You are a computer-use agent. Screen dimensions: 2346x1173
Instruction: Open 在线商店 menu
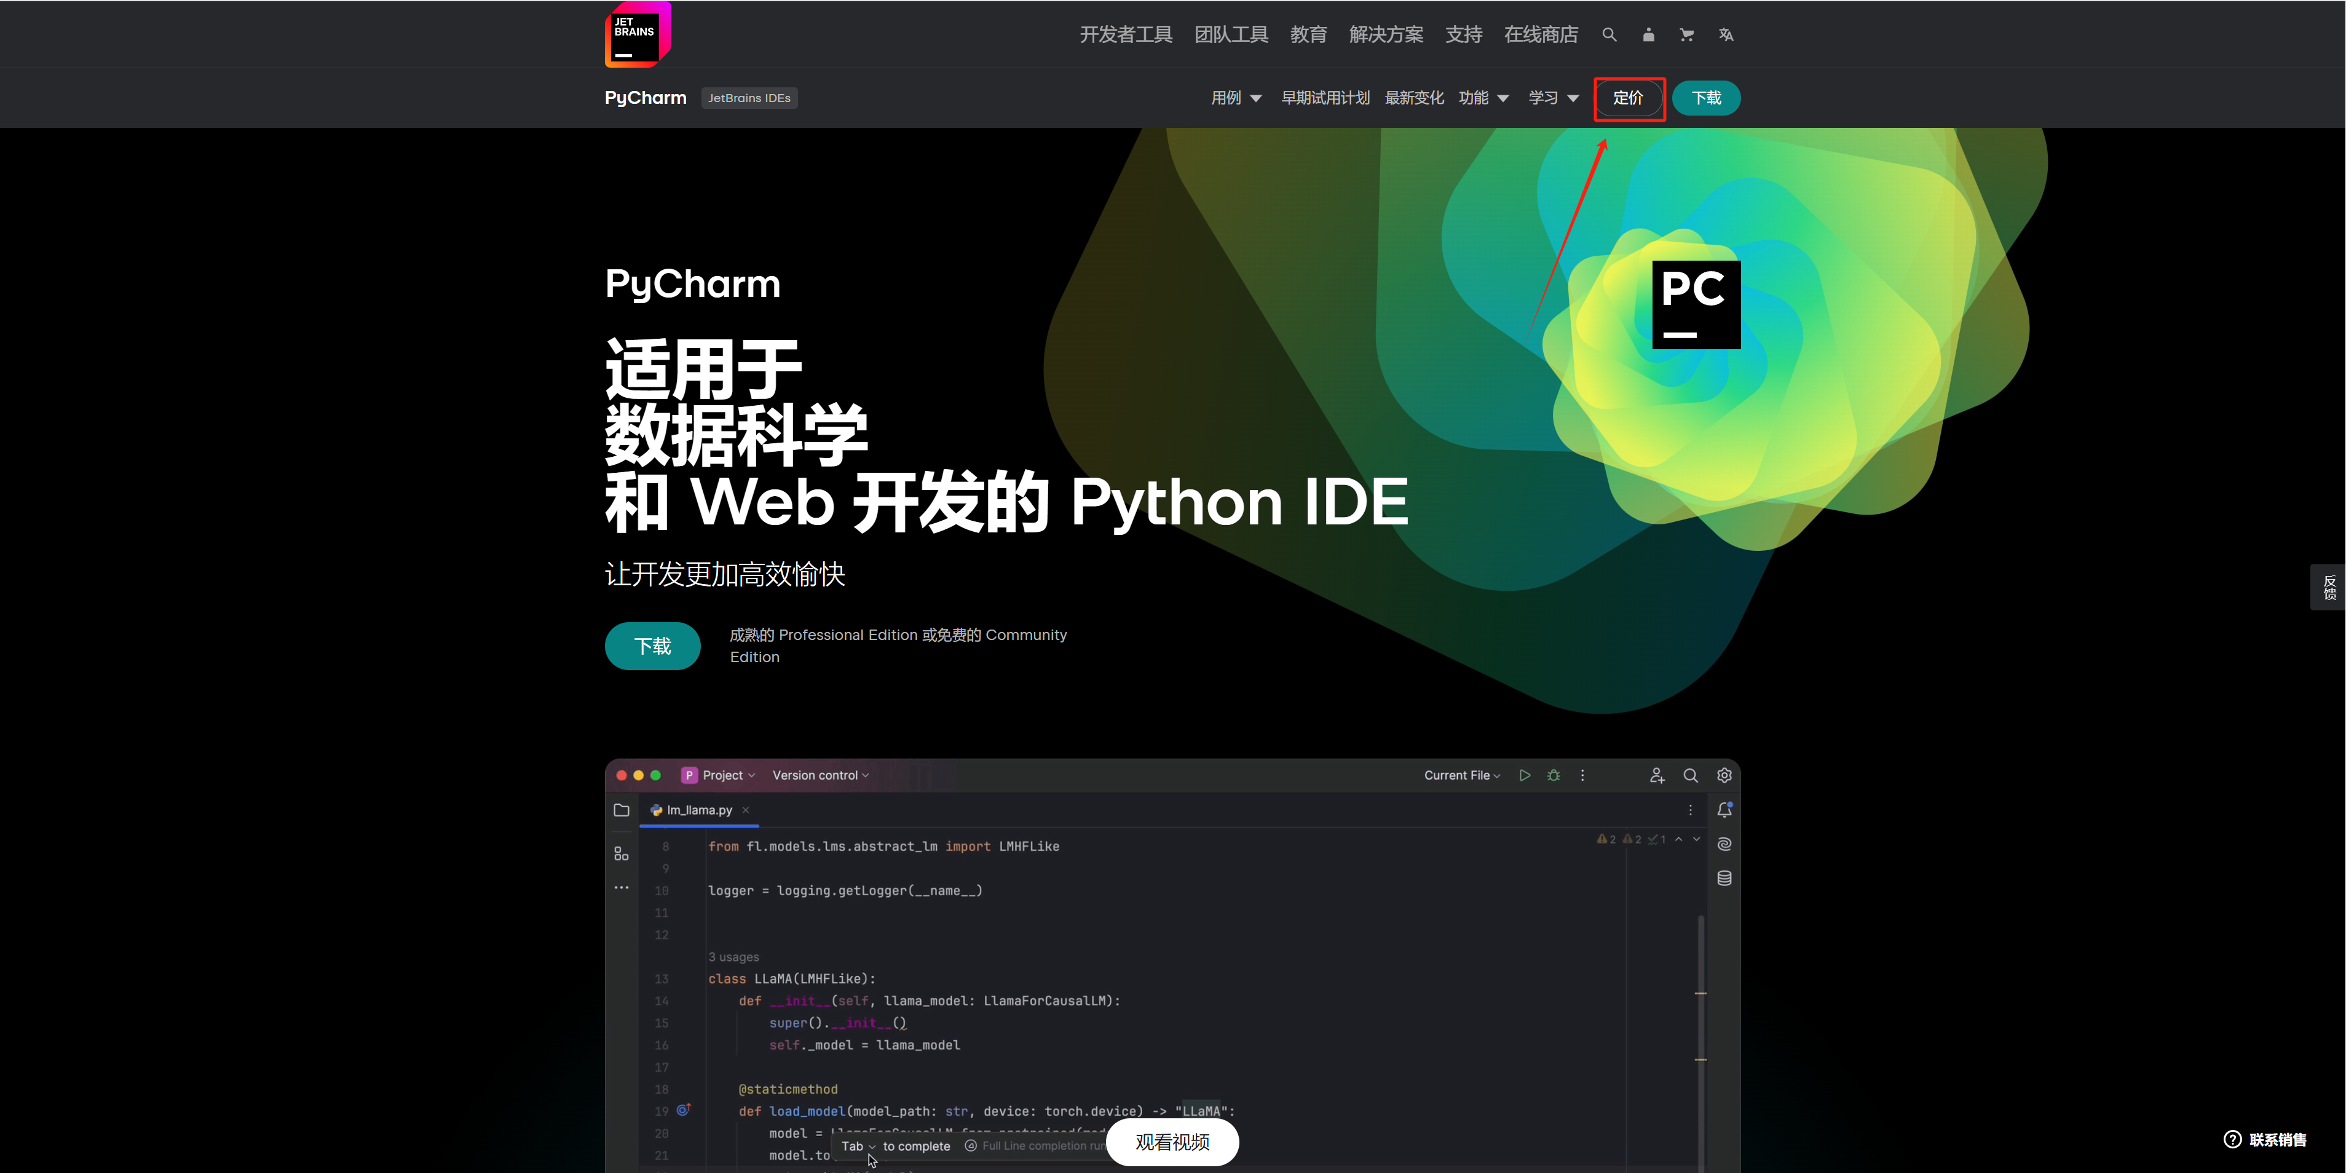coord(1541,34)
